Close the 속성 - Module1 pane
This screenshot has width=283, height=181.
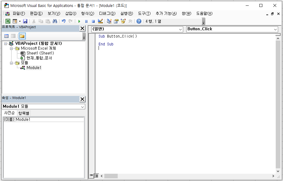(x=82, y=99)
